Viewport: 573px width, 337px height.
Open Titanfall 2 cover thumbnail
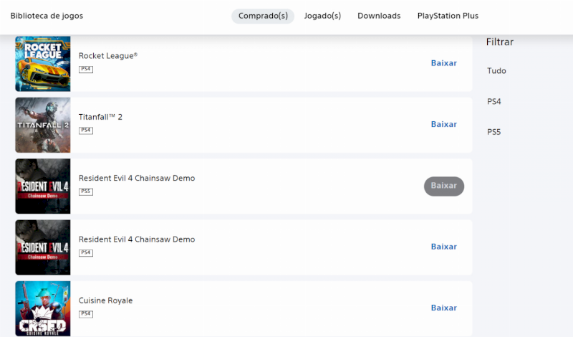[43, 125]
